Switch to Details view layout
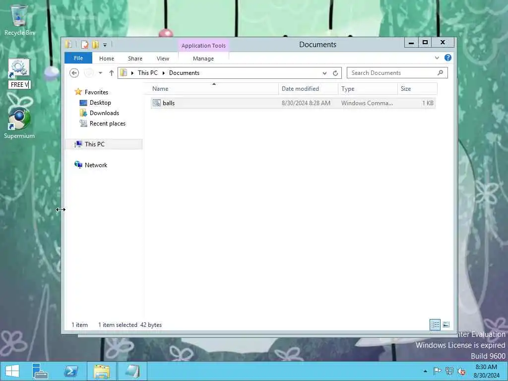The width and height of the screenshot is (508, 381). pyautogui.click(x=435, y=324)
